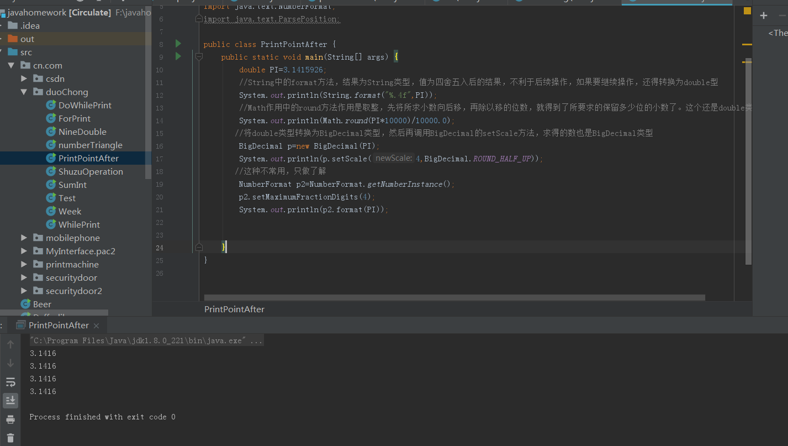
Task: Expand the securitydoor package
Action: pos(24,278)
